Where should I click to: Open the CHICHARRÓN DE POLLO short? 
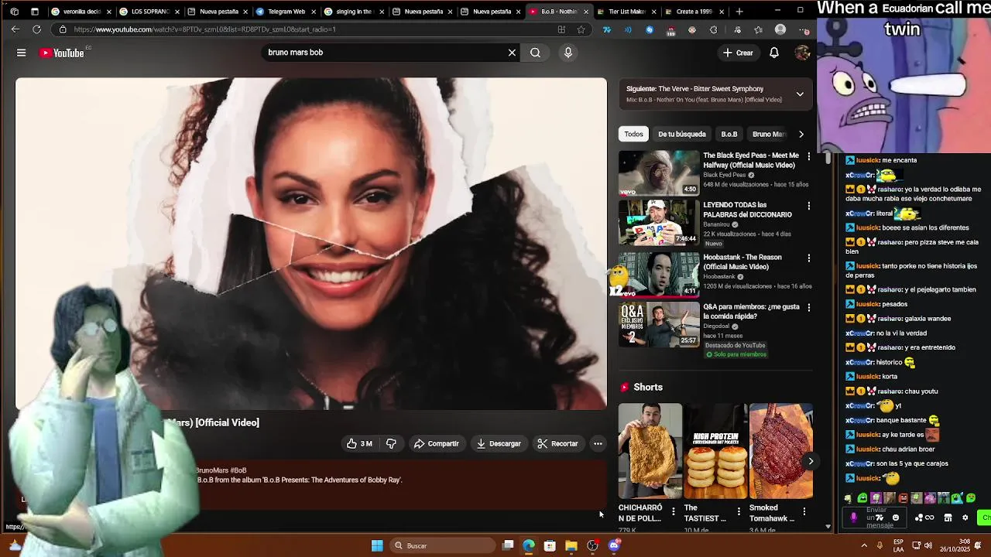tap(650, 452)
